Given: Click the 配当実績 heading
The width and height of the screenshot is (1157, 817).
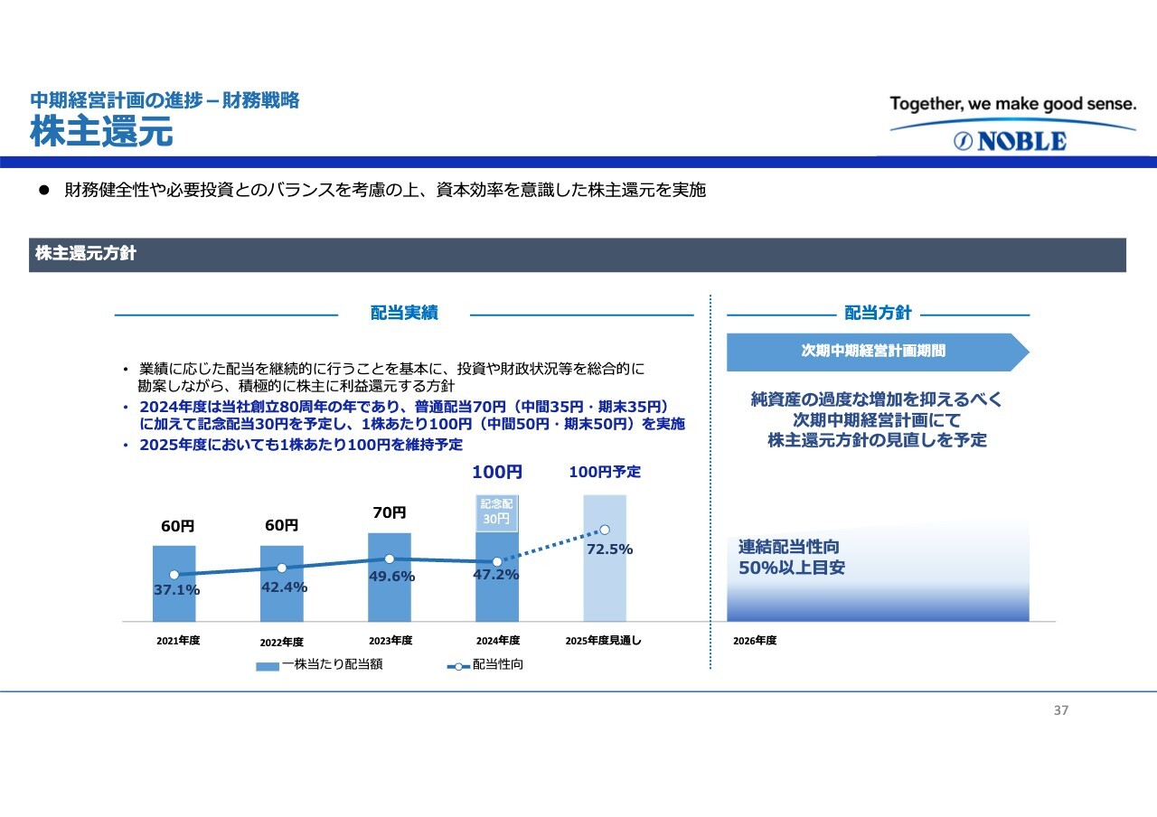Looking at the screenshot, I should tap(404, 313).
